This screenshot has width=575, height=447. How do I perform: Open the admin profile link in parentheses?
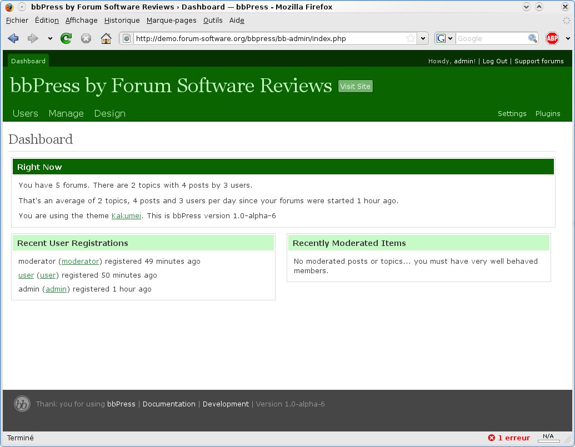[x=56, y=289]
